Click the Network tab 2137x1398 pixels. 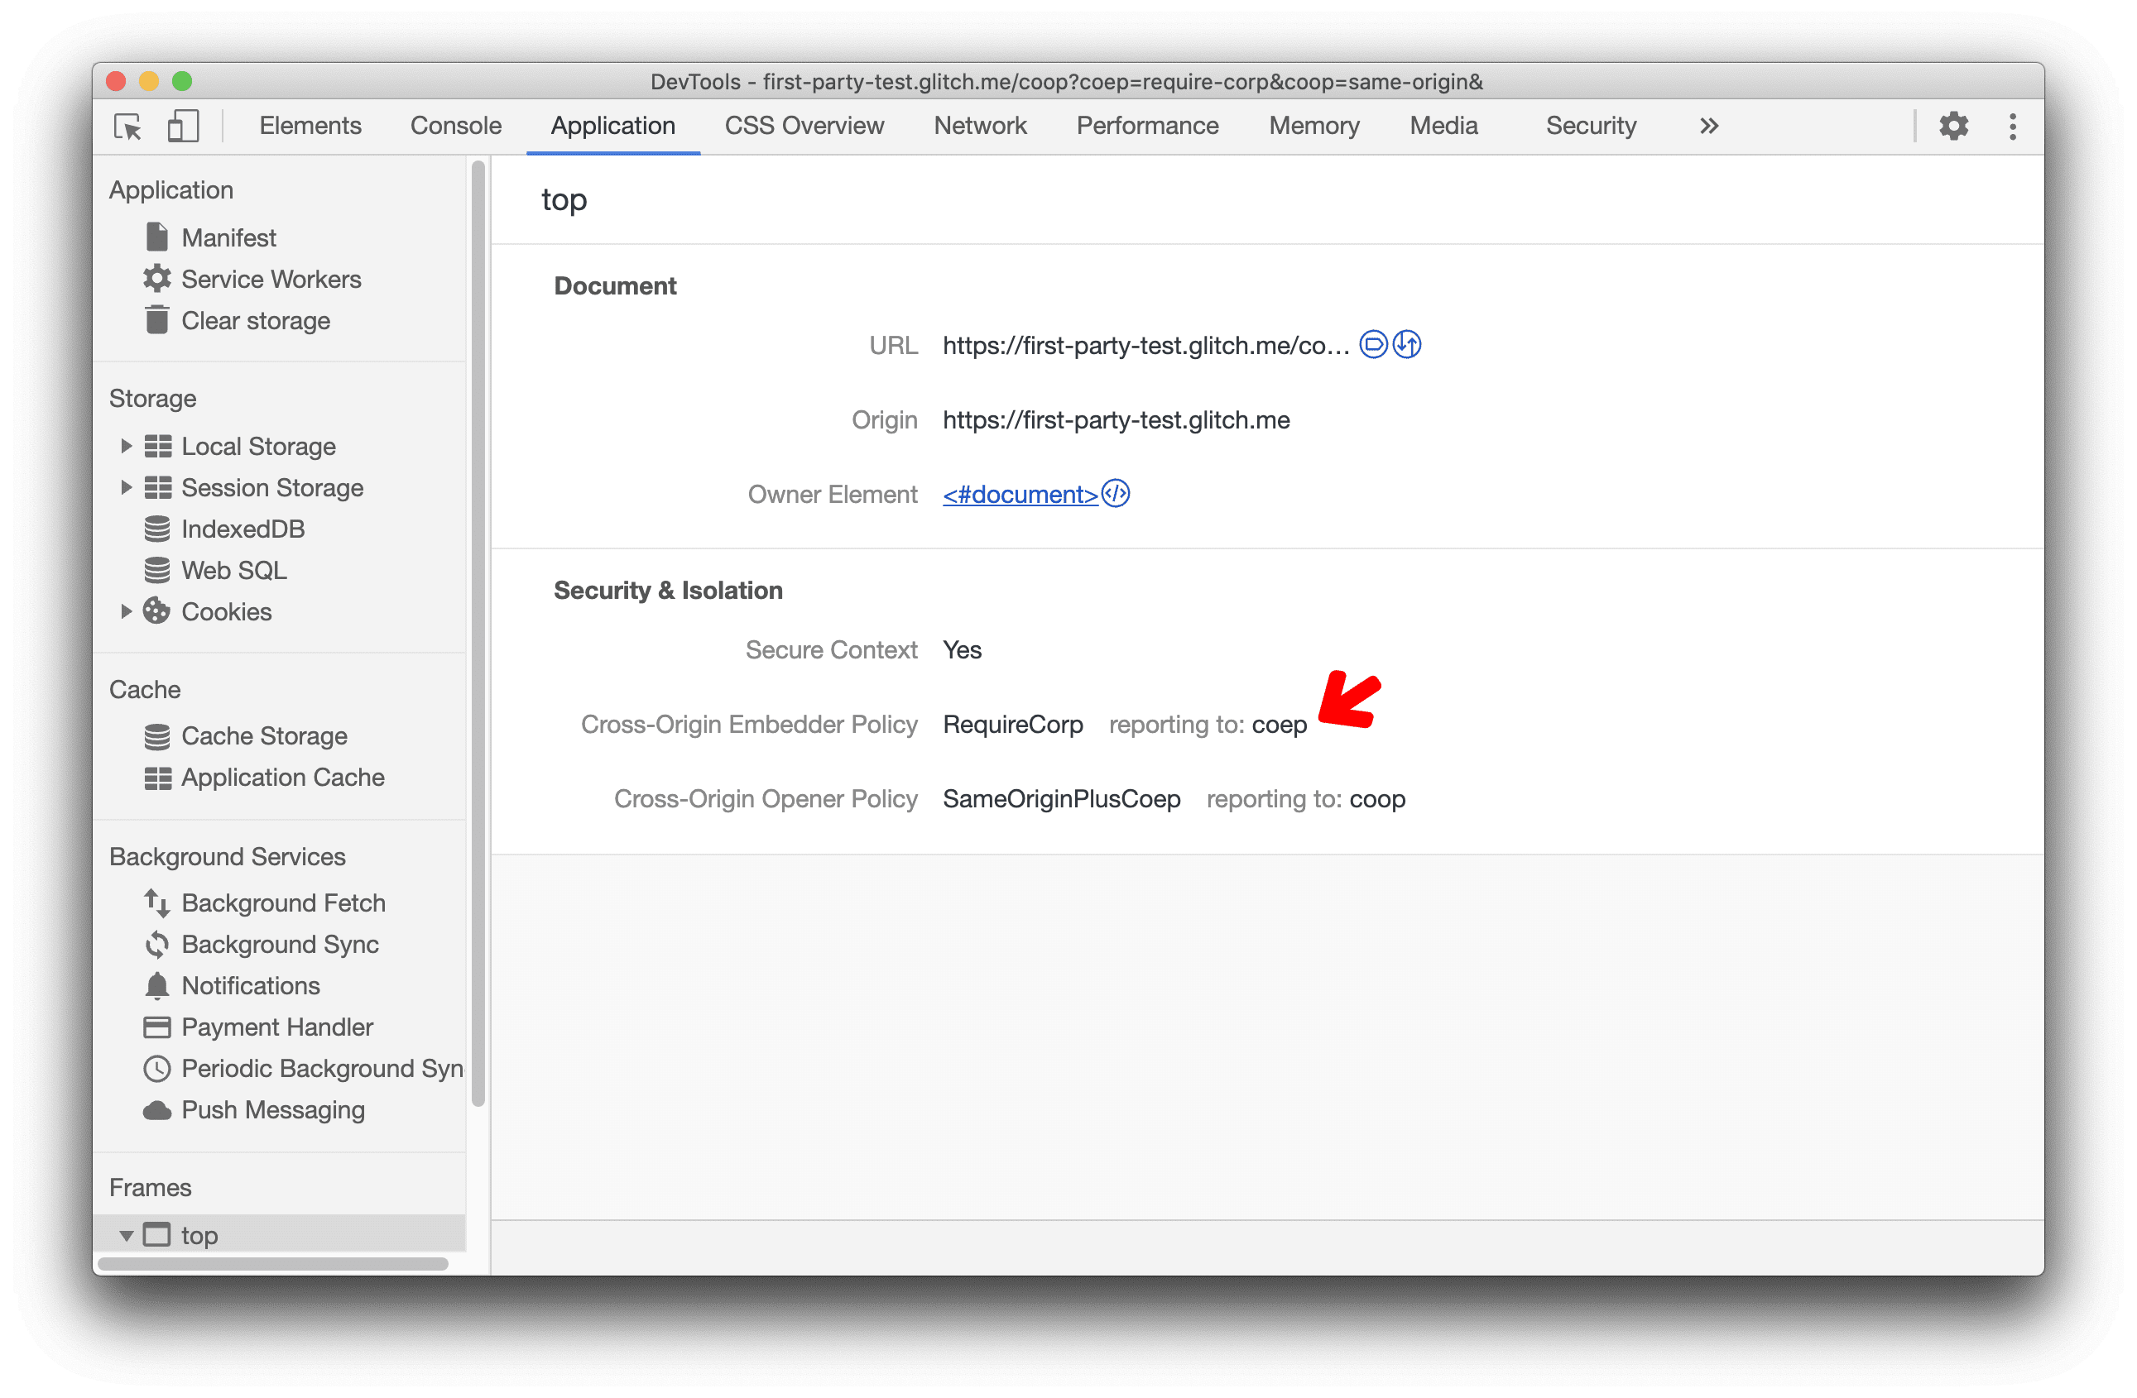click(x=980, y=125)
